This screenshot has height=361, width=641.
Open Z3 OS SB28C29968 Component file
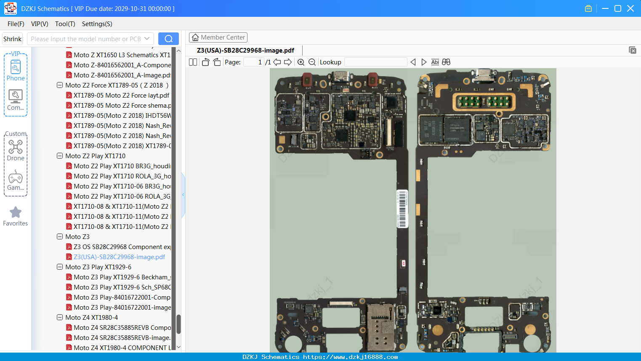122,247
